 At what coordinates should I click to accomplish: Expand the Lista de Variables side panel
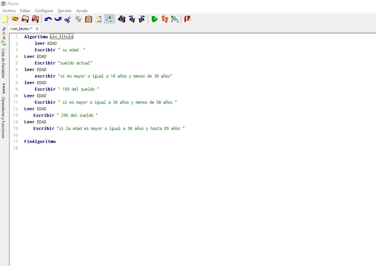pyautogui.click(x=3, y=63)
